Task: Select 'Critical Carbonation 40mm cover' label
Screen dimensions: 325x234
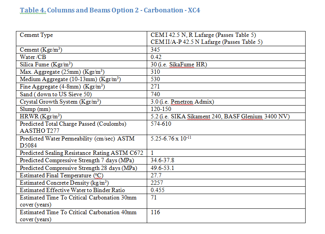Action: (x=78, y=216)
